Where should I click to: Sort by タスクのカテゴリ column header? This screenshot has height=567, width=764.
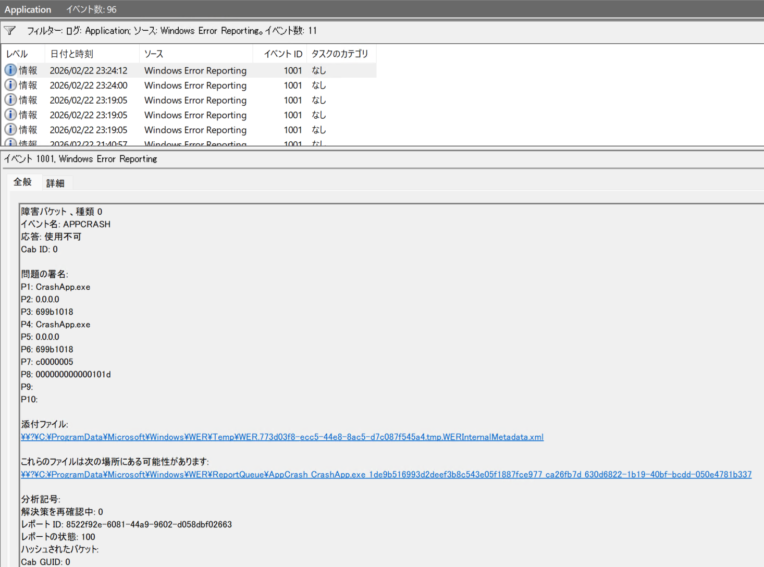click(339, 54)
